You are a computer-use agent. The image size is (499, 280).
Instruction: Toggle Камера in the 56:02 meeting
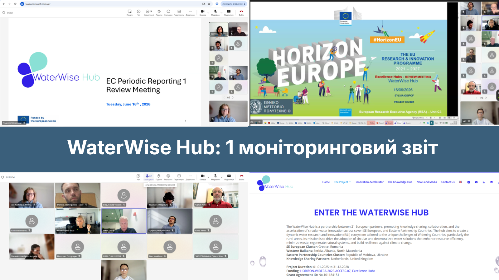click(x=203, y=12)
